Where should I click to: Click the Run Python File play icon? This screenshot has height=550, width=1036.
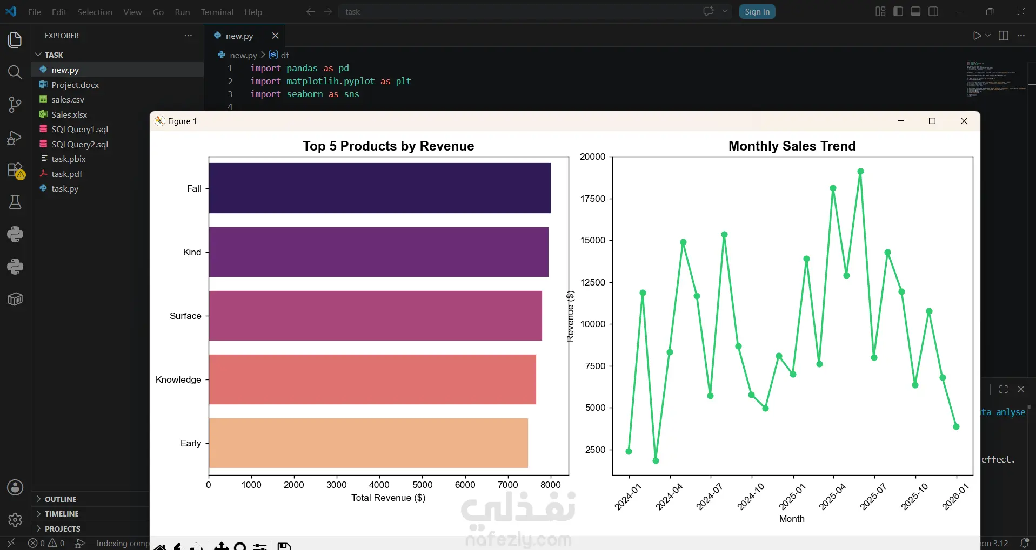point(977,36)
